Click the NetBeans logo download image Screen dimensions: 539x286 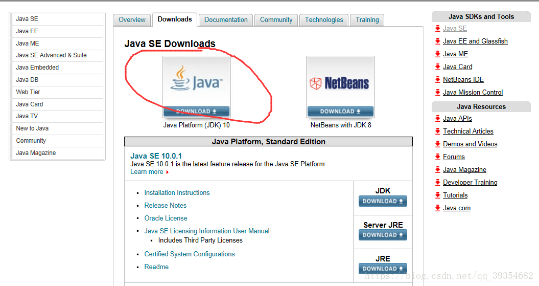340,87
